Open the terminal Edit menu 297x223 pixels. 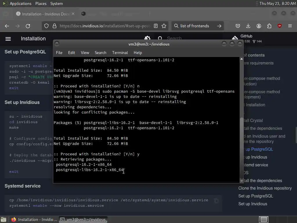[x=72, y=53]
